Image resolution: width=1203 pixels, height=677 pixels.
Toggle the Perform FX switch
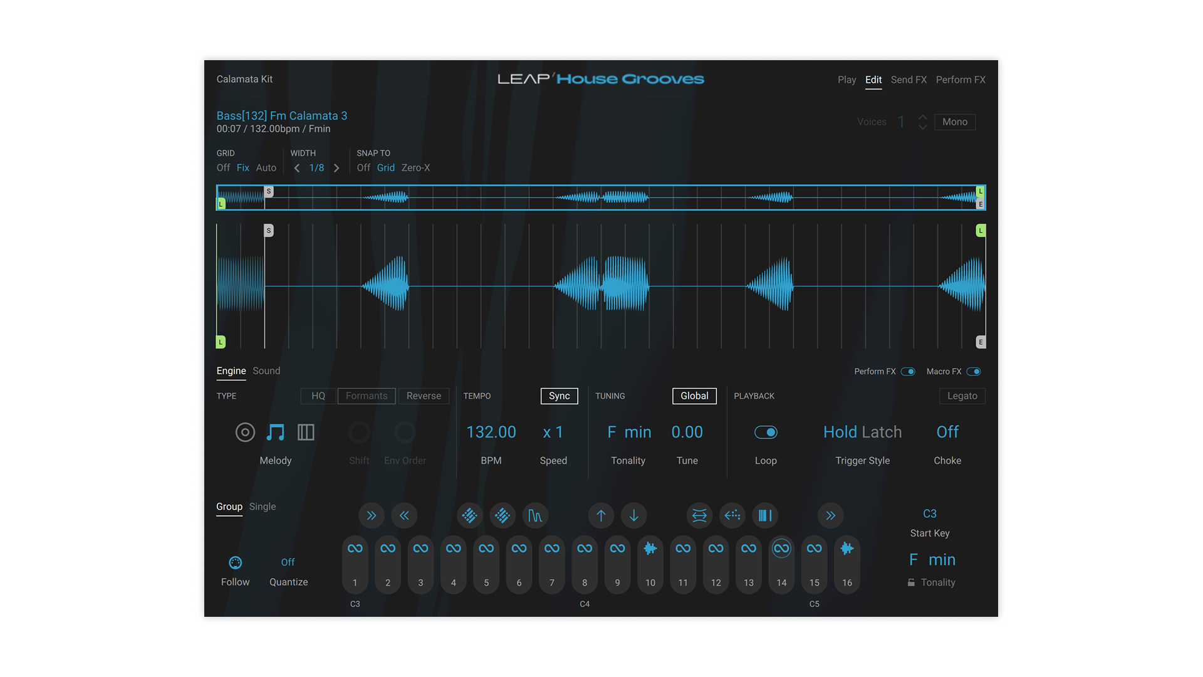pyautogui.click(x=908, y=372)
